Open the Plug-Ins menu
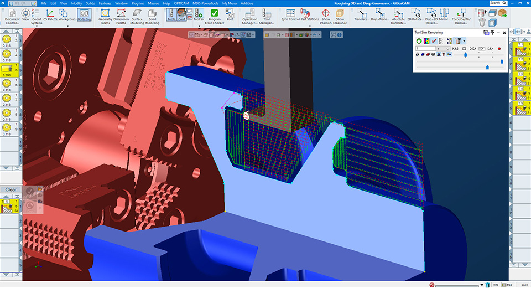The height and width of the screenshot is (288, 531). 138,3
